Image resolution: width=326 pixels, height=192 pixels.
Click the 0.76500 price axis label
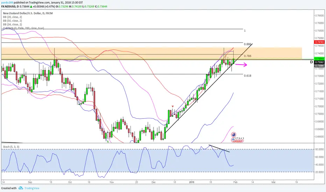319,16
